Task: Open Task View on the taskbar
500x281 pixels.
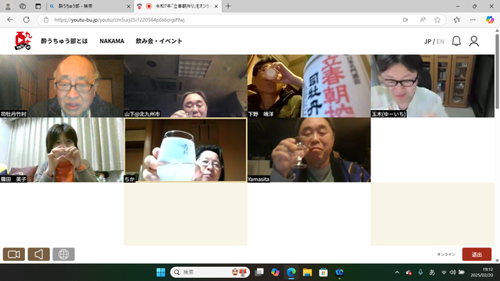Action: pyautogui.click(x=259, y=272)
